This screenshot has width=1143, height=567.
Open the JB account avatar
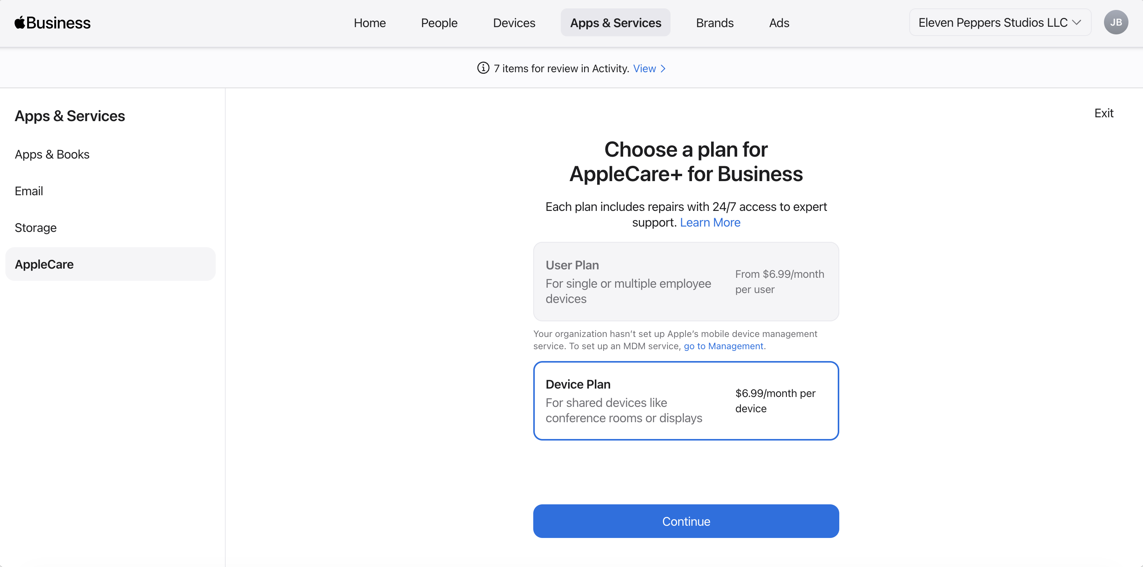click(1115, 23)
